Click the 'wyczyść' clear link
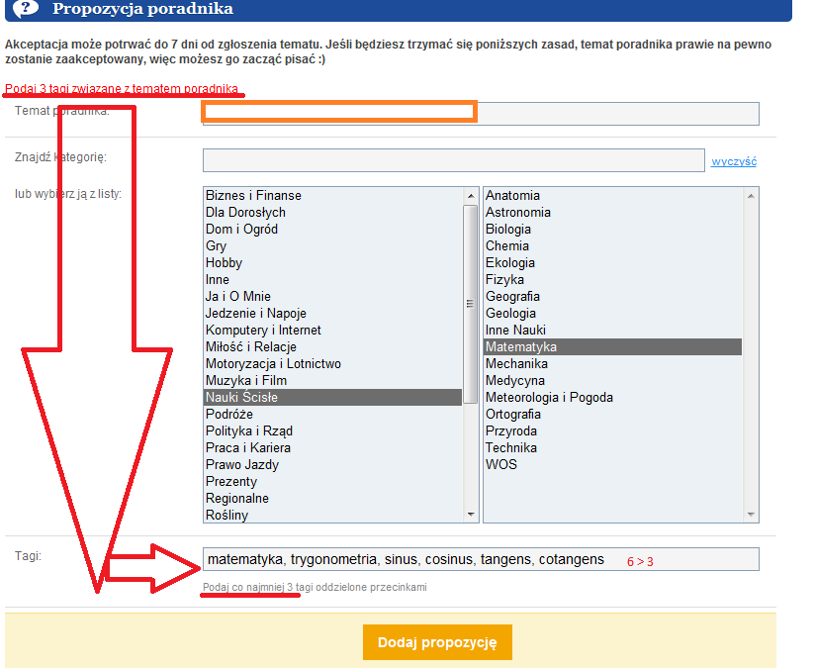815x668 pixels. pos(733,161)
